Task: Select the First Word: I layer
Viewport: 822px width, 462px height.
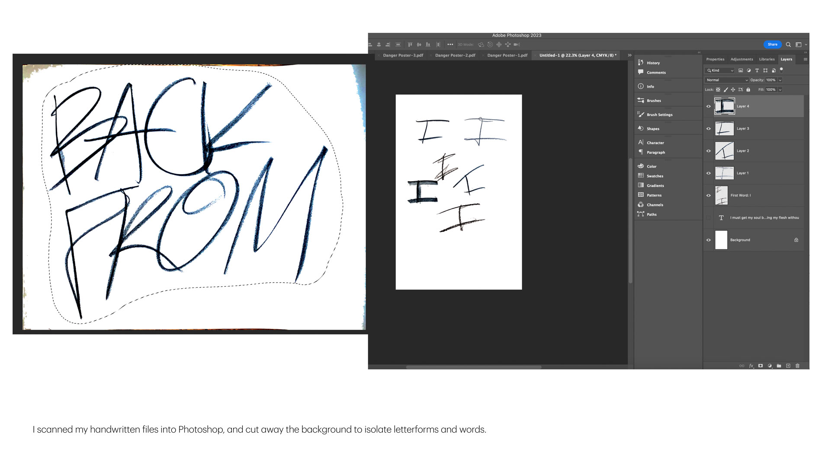Action: tap(741, 195)
